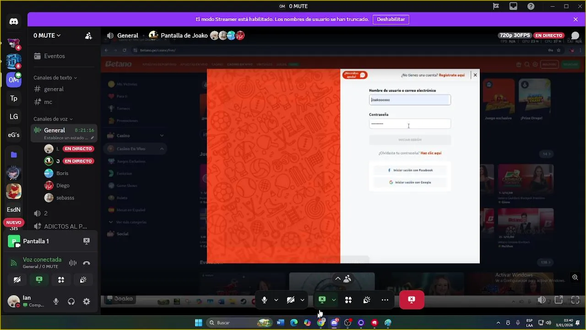
Task: Select the mc text channel
Action: click(64, 102)
